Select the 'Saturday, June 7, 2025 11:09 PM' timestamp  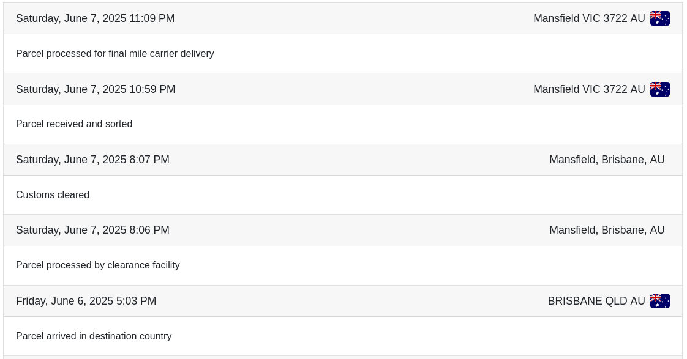95,18
